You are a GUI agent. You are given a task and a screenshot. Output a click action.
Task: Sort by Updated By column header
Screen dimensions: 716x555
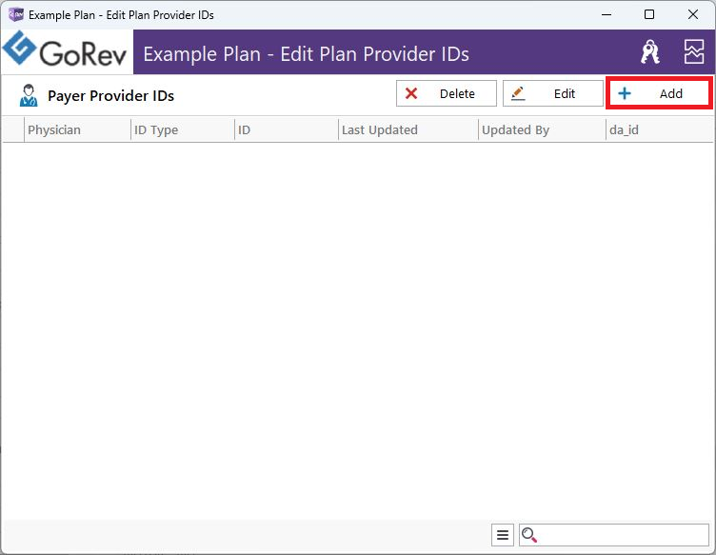pos(542,130)
